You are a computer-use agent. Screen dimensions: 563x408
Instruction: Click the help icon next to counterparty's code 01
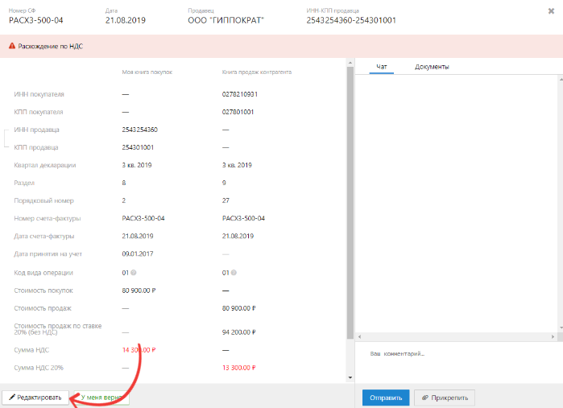tap(234, 273)
